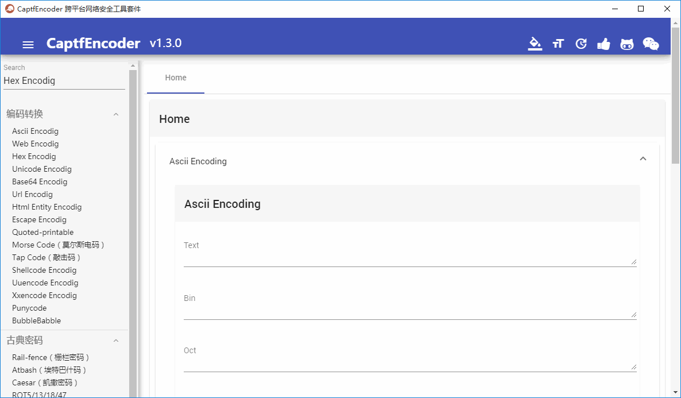Minimize the CaptfEncoder window
681x398 pixels.
click(614, 9)
